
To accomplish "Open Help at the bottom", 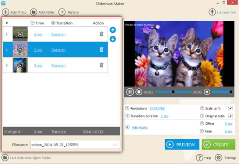I will 204,158.
